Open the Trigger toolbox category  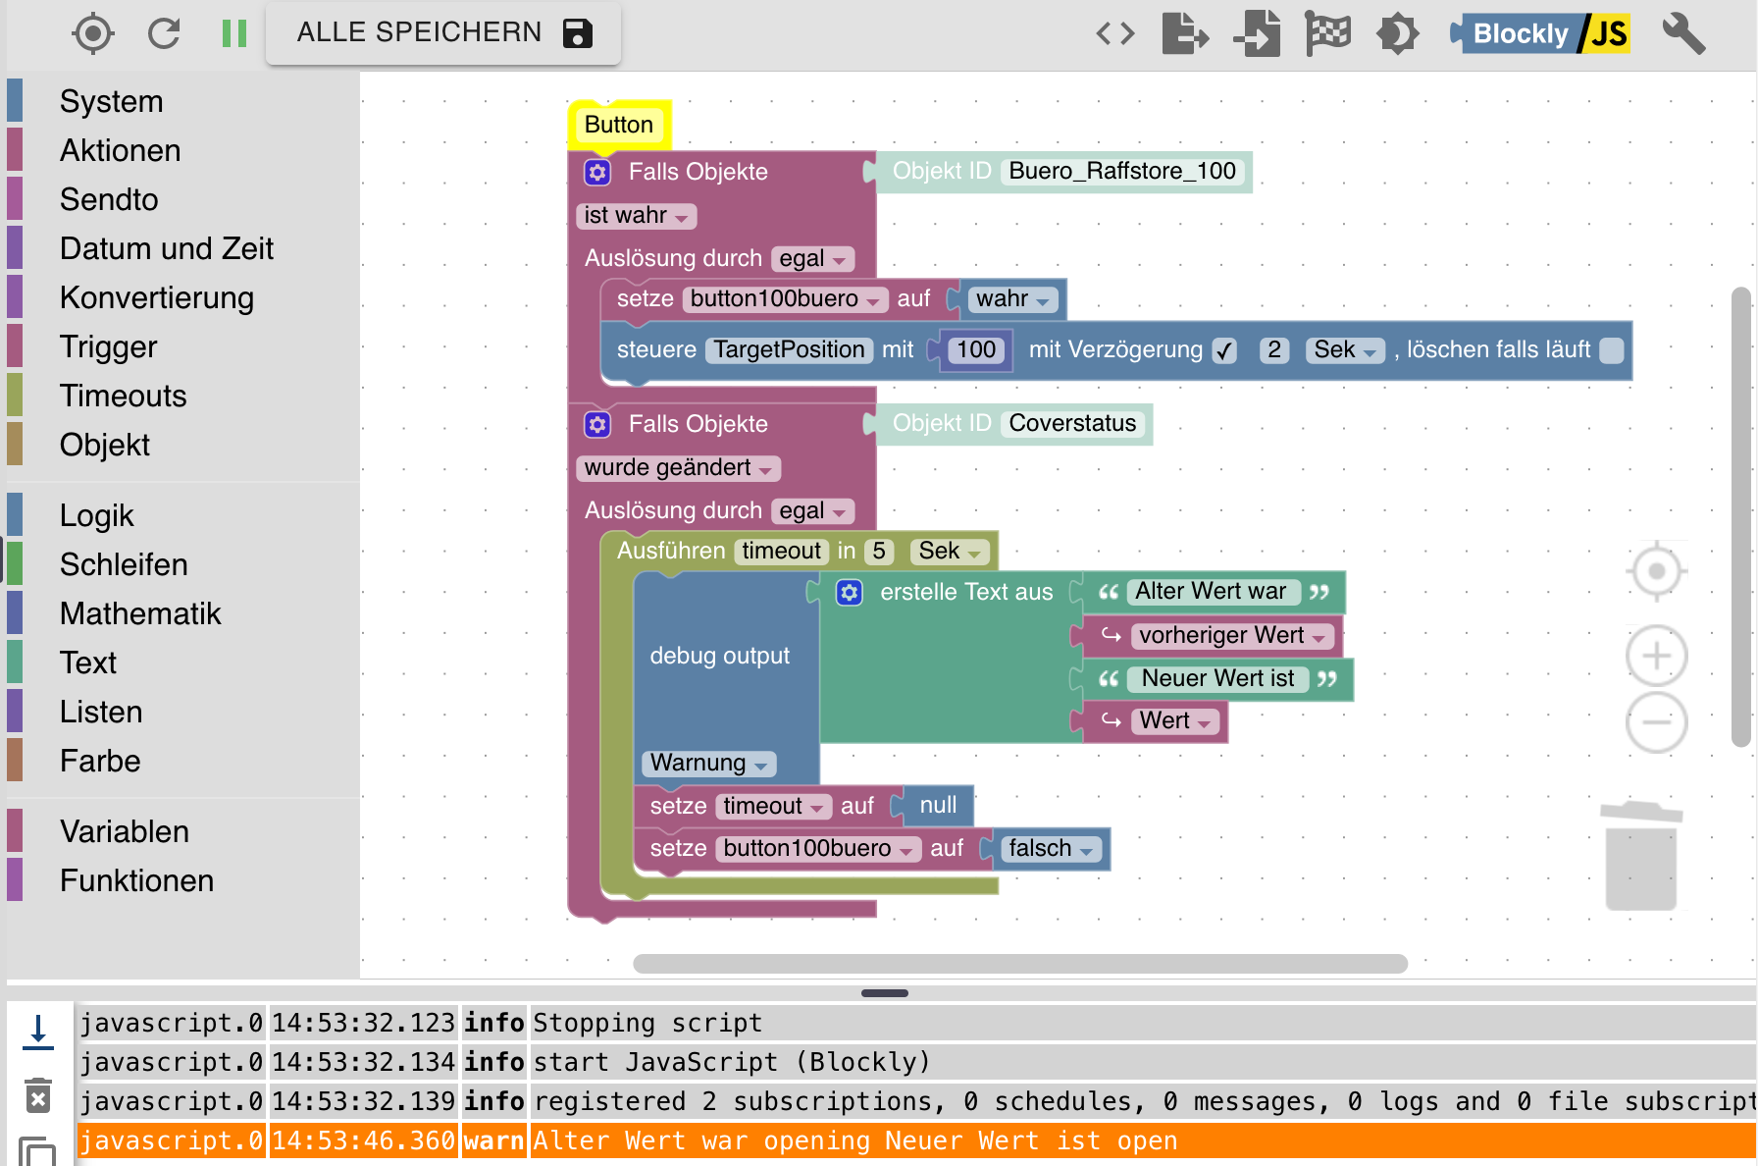108,346
